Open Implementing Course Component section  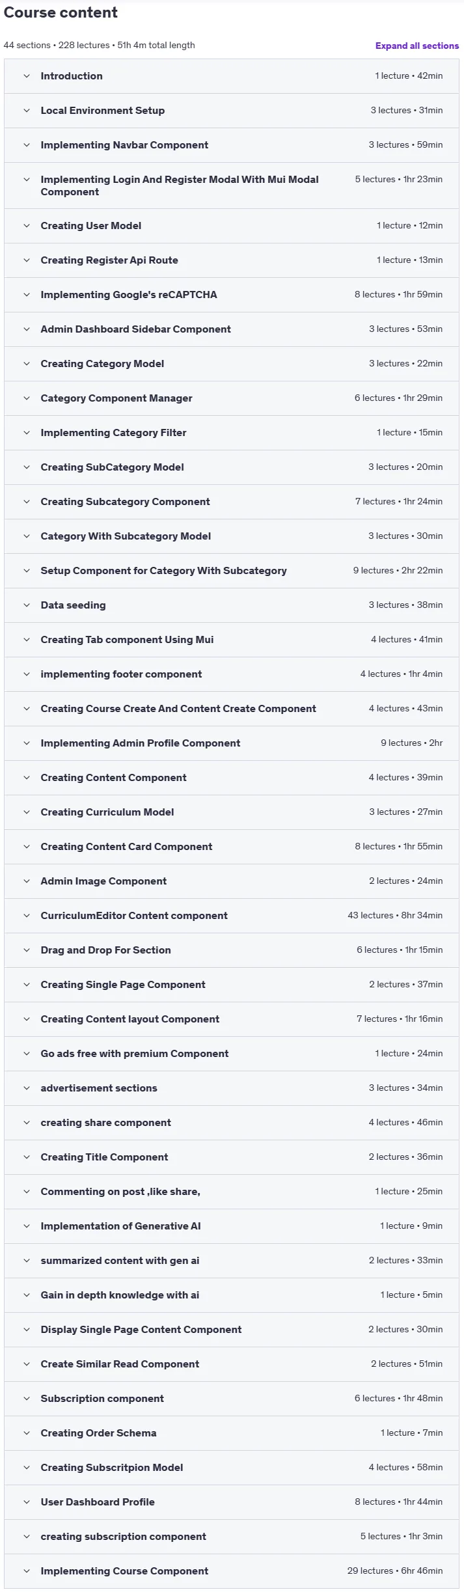coord(232,1571)
